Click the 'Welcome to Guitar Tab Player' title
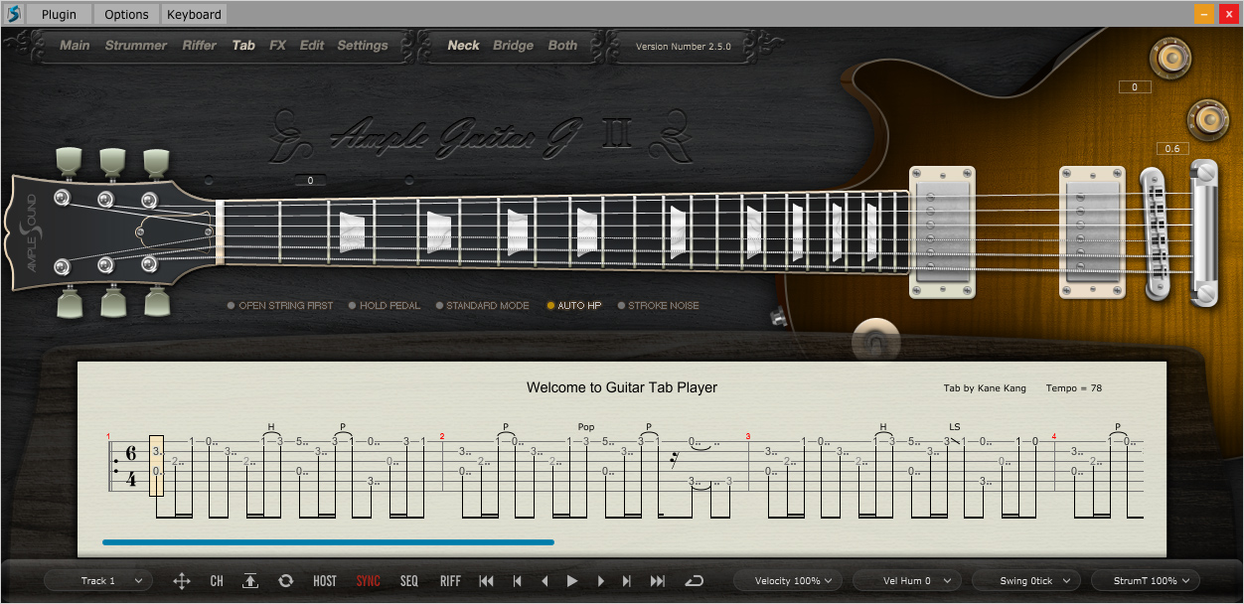The width and height of the screenshot is (1244, 604). pos(622,387)
